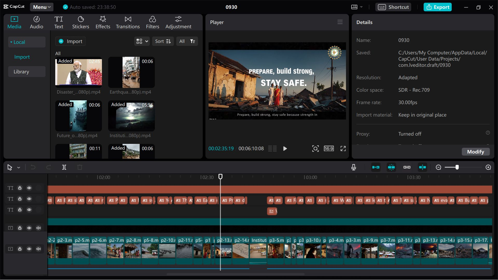
Task: Mute the main video track
Action: [38, 249]
